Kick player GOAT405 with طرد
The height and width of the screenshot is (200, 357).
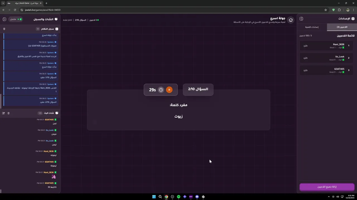305,70
